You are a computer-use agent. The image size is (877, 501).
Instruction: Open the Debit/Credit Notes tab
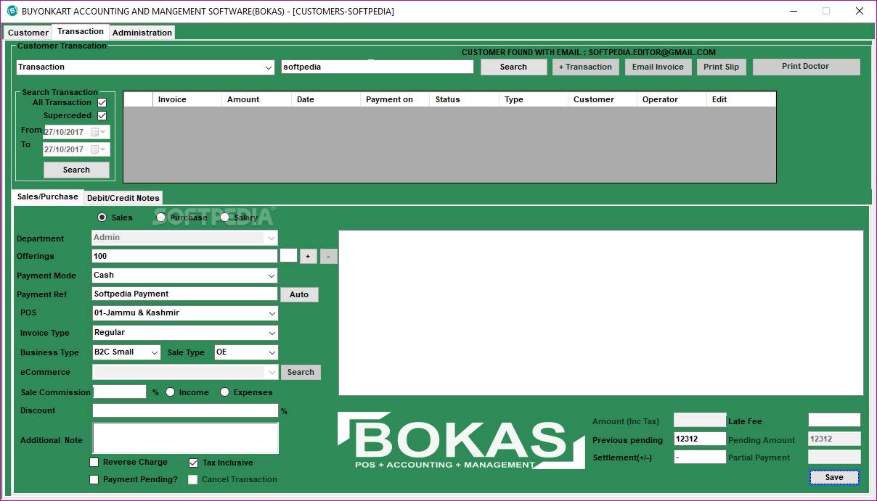(123, 198)
